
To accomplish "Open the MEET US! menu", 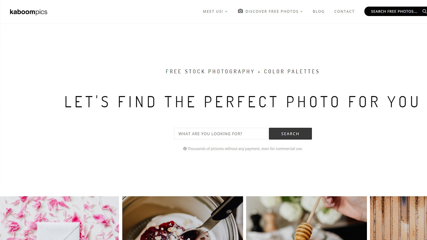I will [x=215, y=11].
